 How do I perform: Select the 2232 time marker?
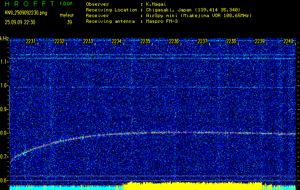pyautogui.click(x=59, y=41)
